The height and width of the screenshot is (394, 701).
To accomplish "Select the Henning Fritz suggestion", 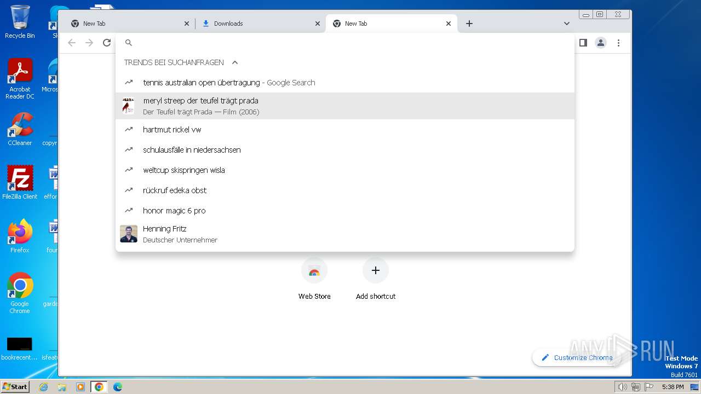I will pyautogui.click(x=345, y=234).
